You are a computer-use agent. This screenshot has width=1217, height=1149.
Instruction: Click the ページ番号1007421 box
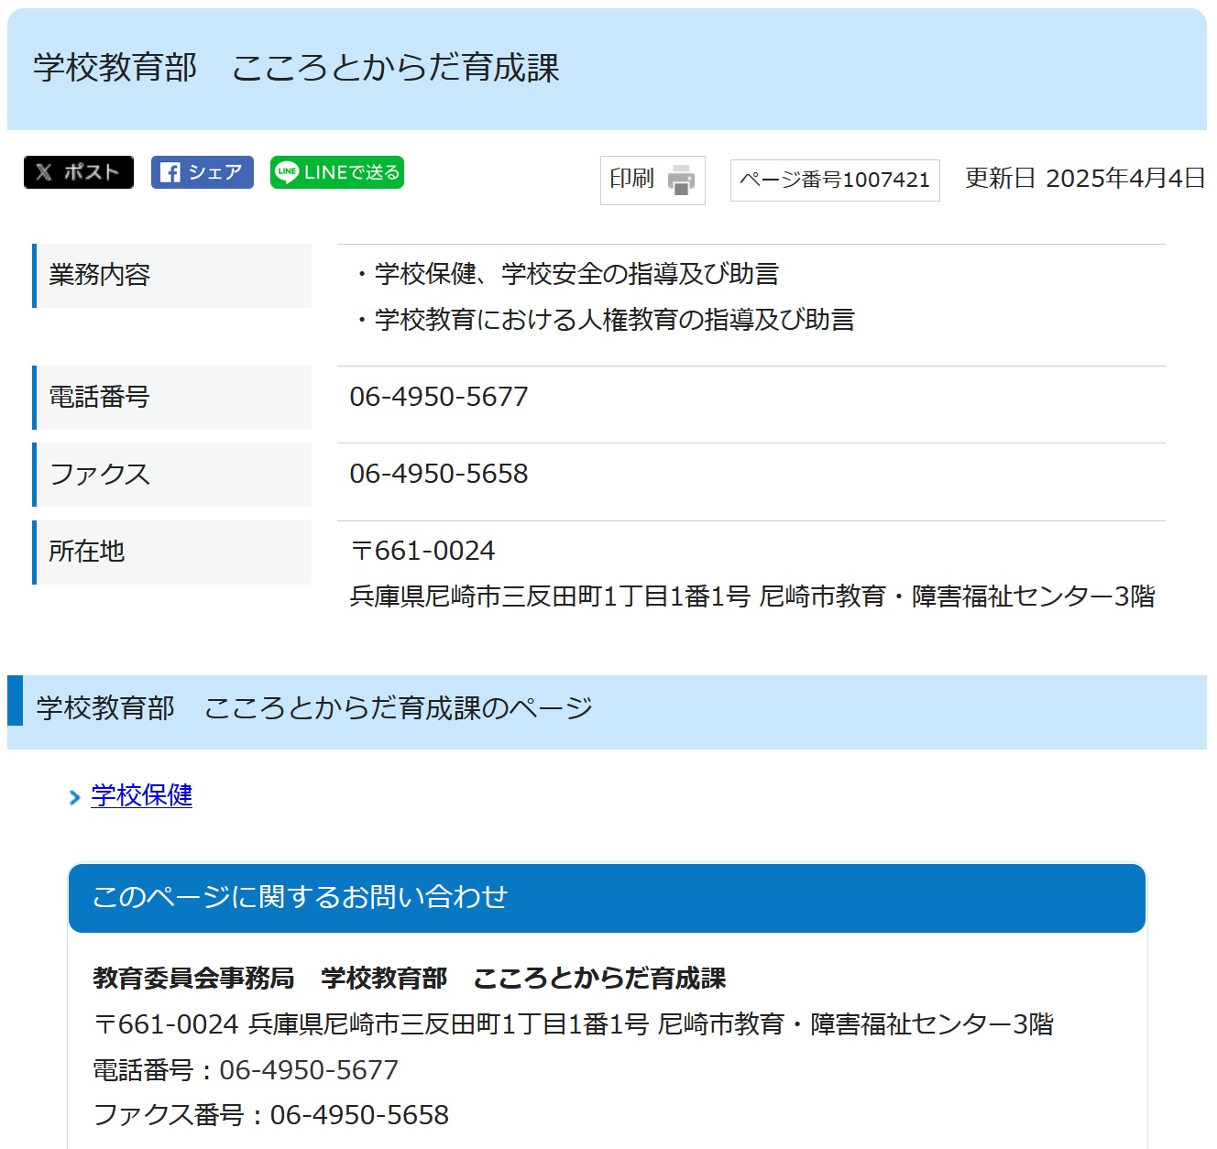click(834, 180)
